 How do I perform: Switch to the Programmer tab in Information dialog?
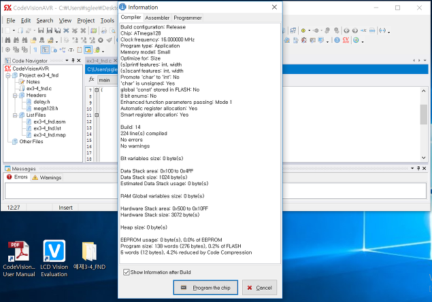point(188,18)
